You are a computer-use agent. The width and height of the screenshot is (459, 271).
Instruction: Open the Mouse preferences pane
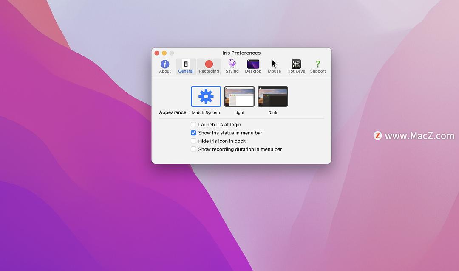coord(274,67)
